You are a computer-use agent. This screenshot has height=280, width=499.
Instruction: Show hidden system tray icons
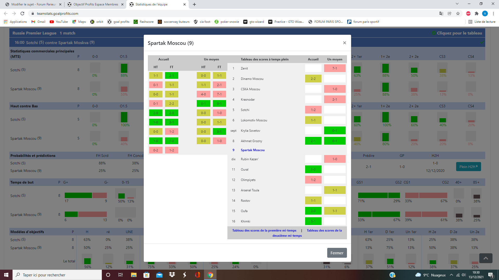[x=451, y=275]
